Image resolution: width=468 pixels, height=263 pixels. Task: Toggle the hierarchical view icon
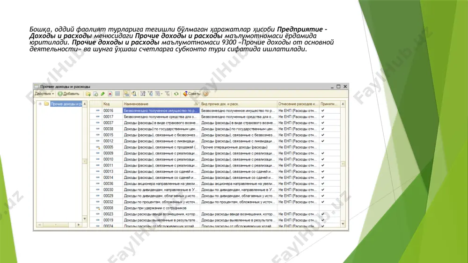126,94
